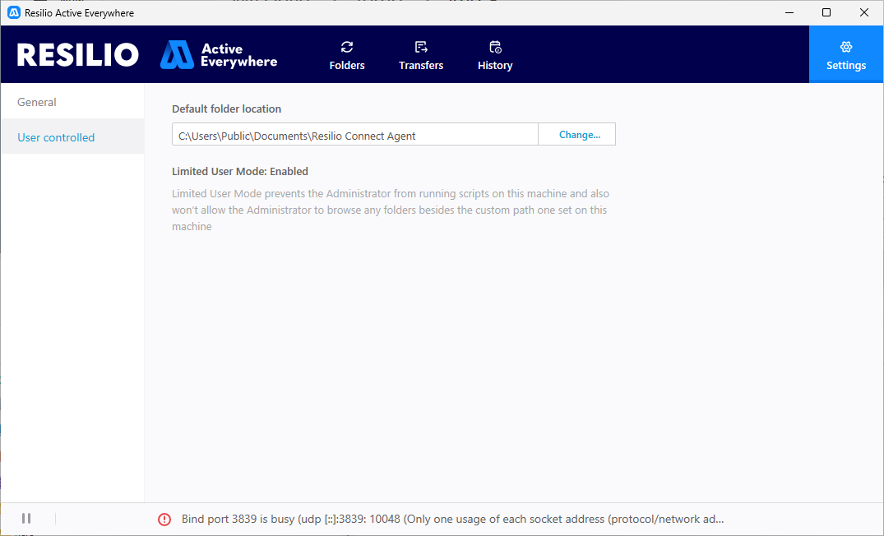Maximize the Resilio window
Viewport: 884px width, 536px height.
826,13
